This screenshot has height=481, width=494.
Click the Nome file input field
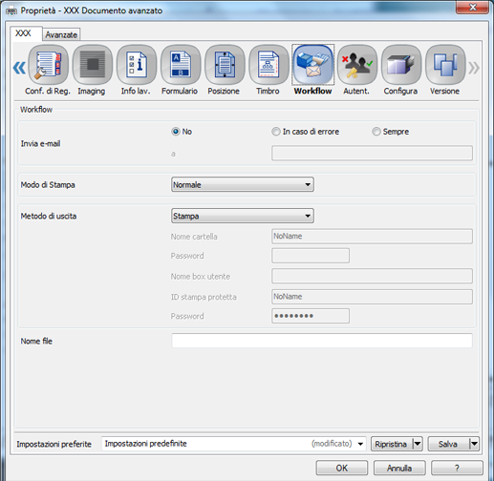(322, 341)
